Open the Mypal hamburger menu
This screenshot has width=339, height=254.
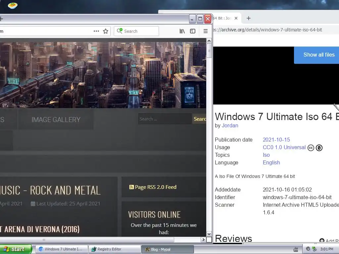[x=205, y=31]
